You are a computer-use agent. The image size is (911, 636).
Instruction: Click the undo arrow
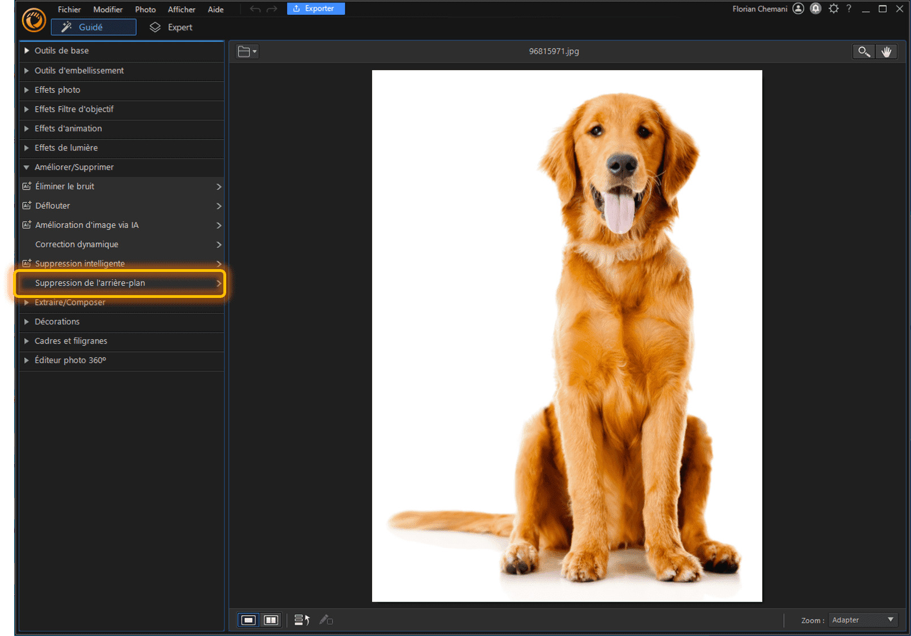coord(255,9)
